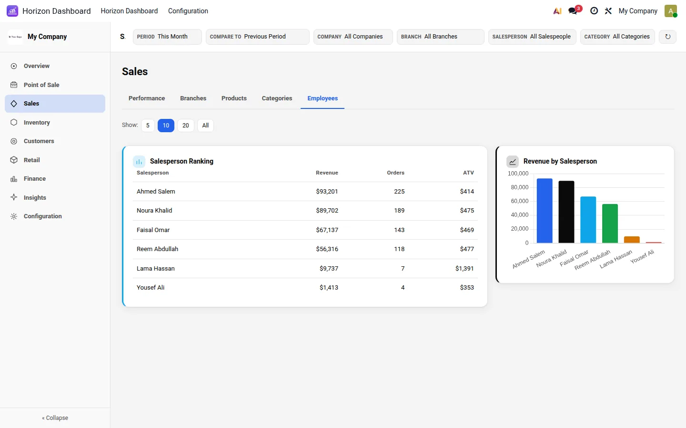Collapse the sidebar
Image resolution: width=686 pixels, height=428 pixels.
pyautogui.click(x=55, y=418)
